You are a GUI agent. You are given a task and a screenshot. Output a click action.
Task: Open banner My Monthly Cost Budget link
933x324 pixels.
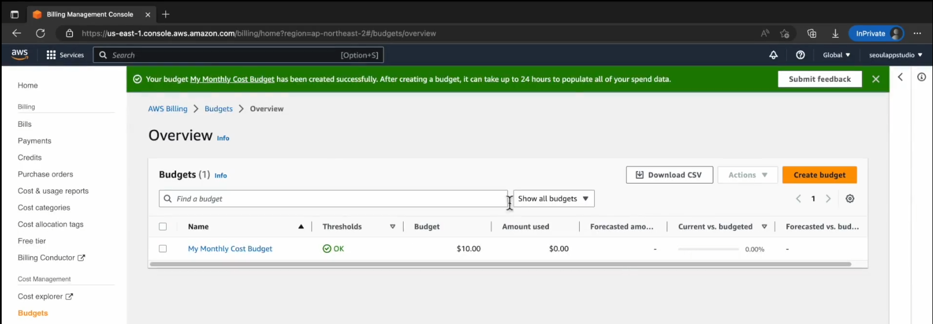[232, 79]
